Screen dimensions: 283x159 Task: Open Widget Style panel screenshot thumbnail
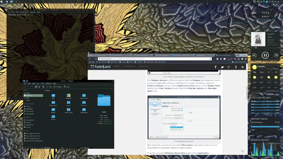184,117
